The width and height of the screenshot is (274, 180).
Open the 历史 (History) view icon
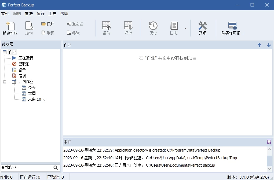pyautogui.click(x=153, y=28)
